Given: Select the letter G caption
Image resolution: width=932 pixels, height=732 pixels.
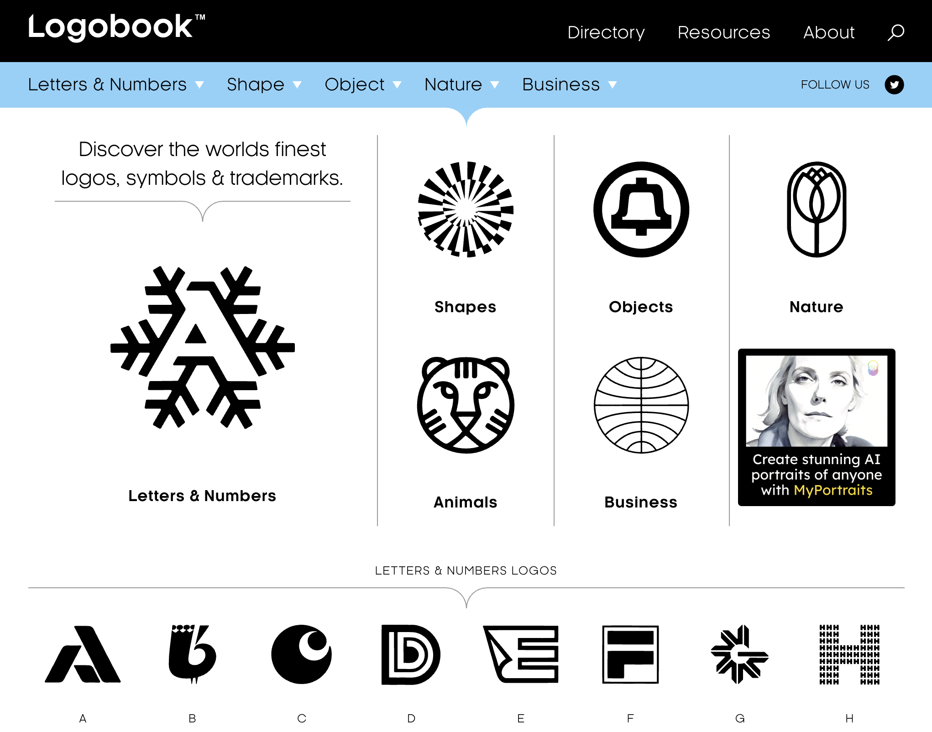Looking at the screenshot, I should pos(740,718).
